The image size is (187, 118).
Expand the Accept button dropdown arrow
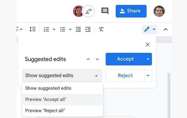[x=148, y=59]
